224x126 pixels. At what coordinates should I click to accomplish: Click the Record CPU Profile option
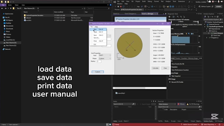click(177, 82)
